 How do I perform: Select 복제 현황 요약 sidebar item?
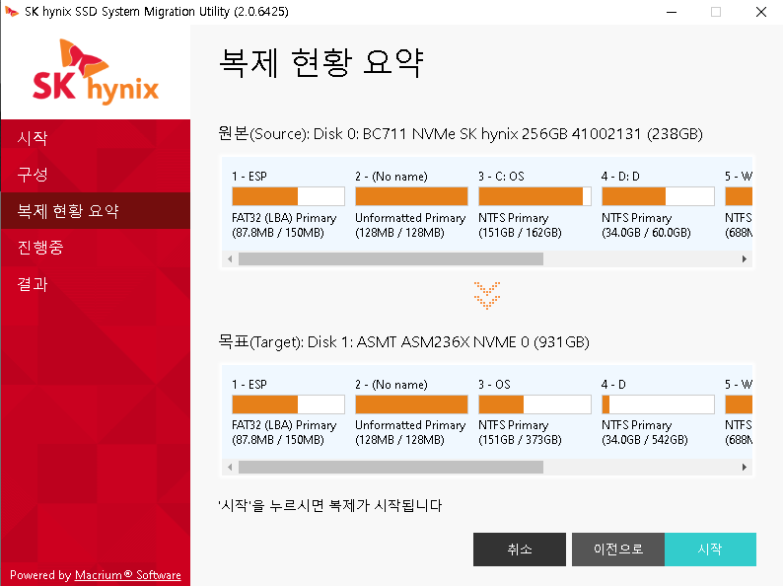click(x=96, y=211)
